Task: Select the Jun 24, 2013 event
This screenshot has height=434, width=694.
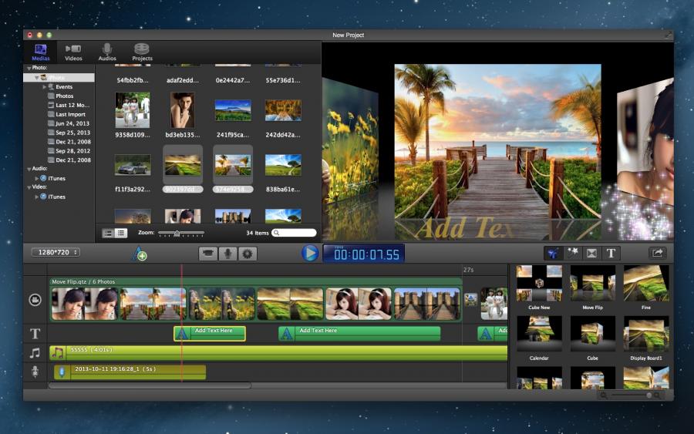Action: click(x=69, y=123)
